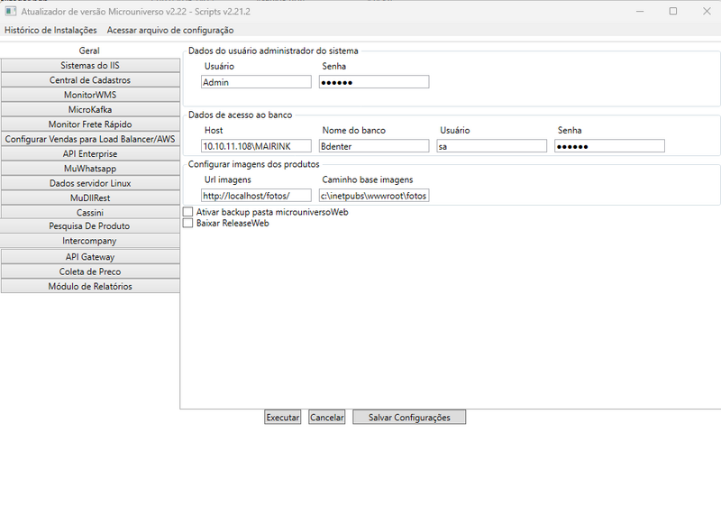
Task: Toggle the Baixar ReleaseWeb checkbox
Action: pyautogui.click(x=187, y=223)
